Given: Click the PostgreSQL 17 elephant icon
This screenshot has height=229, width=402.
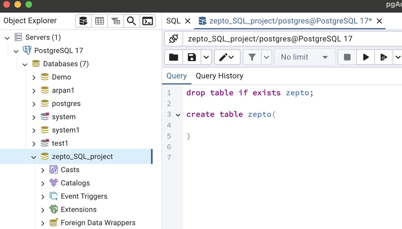Looking at the screenshot, I should click(x=27, y=50).
